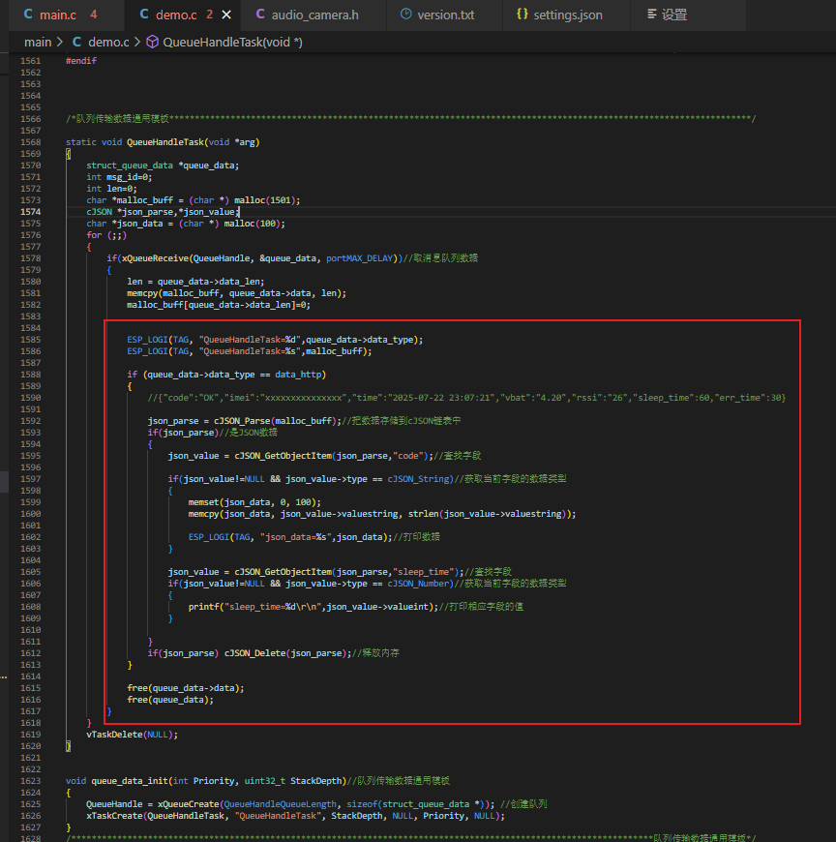Click 'struct_queue_data' type on line 1570
836x842 pixels.
click(x=130, y=165)
